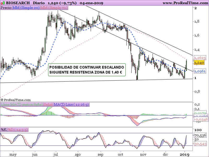Click the 0,2 MACD axis label
The width and height of the screenshot is (209, 157).
[x=197, y=104]
